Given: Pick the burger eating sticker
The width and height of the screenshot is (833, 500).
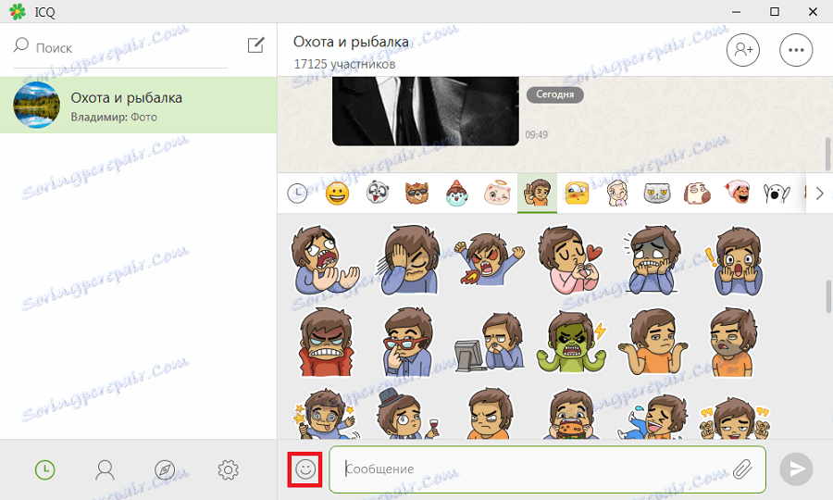Looking at the screenshot, I should tap(570, 415).
